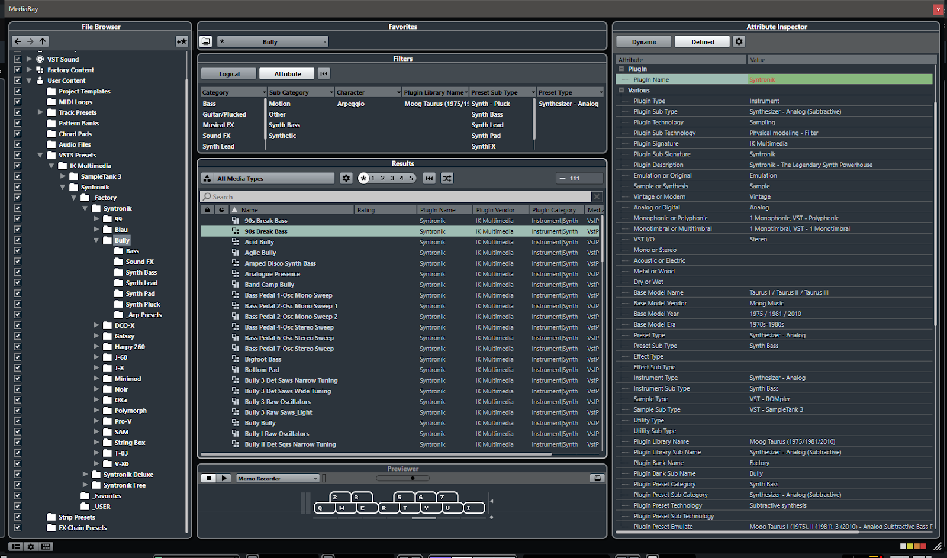Sort results by Rating column
The image size is (947, 558).
(386, 210)
